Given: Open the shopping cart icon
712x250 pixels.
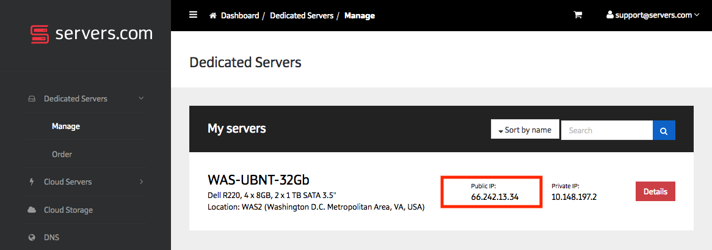Looking at the screenshot, I should pos(578,15).
